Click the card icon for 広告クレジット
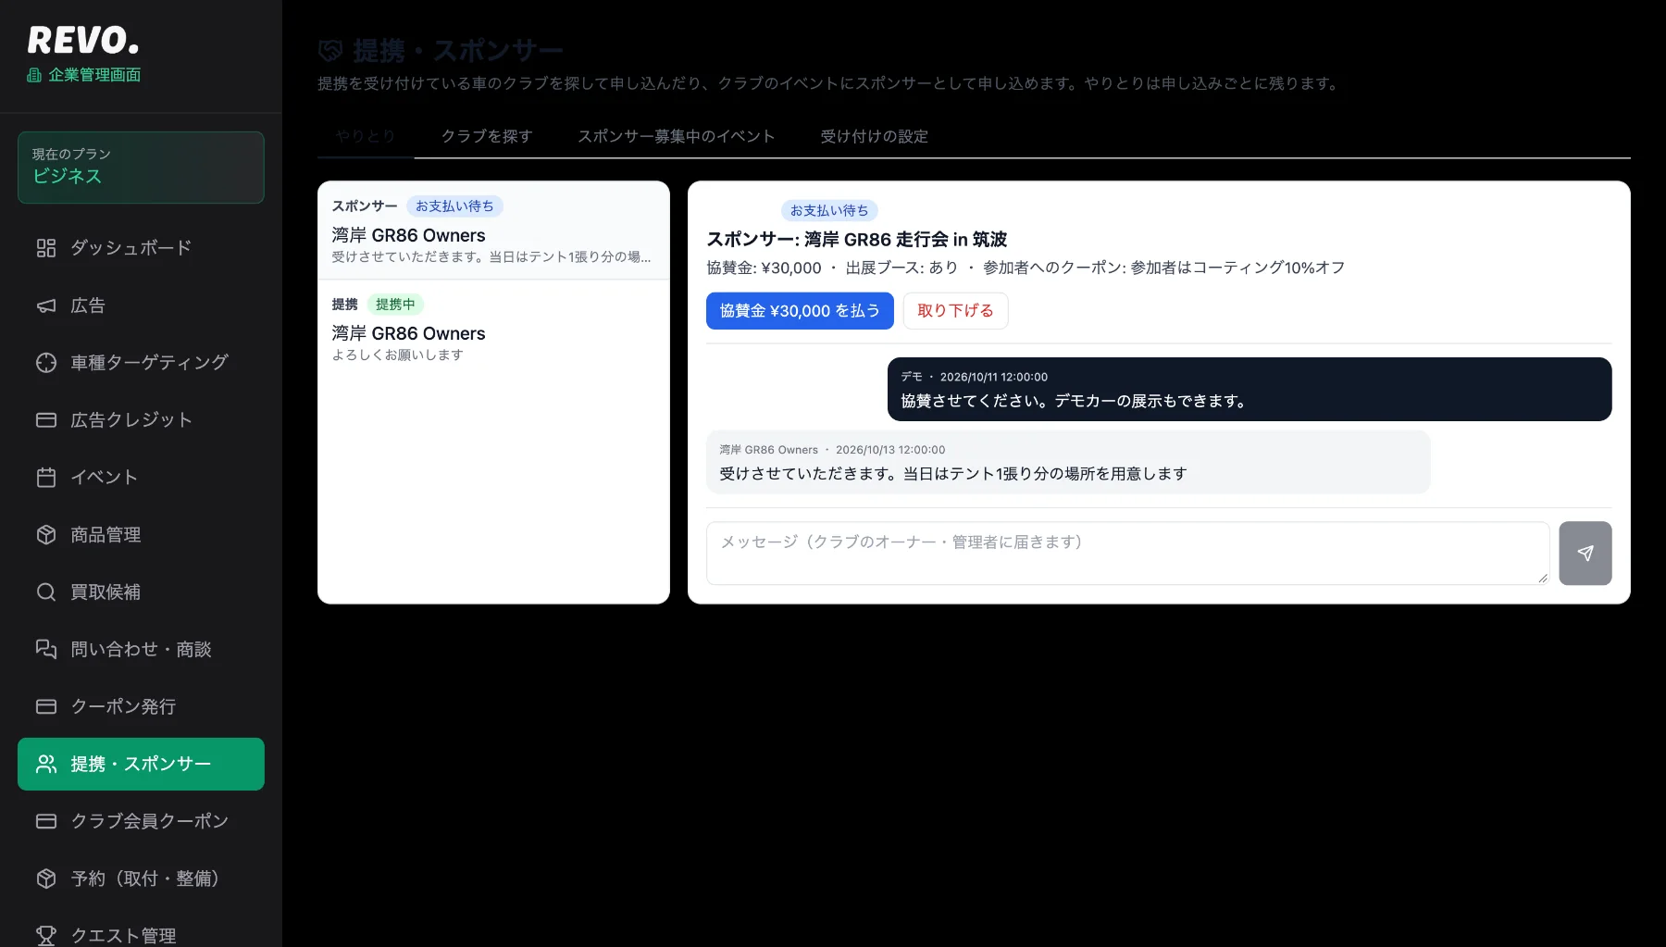Image resolution: width=1666 pixels, height=947 pixels. (x=46, y=420)
